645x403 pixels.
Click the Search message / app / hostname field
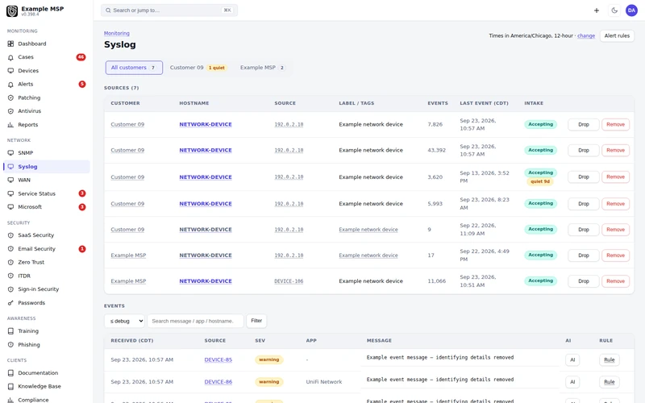pyautogui.click(x=195, y=321)
